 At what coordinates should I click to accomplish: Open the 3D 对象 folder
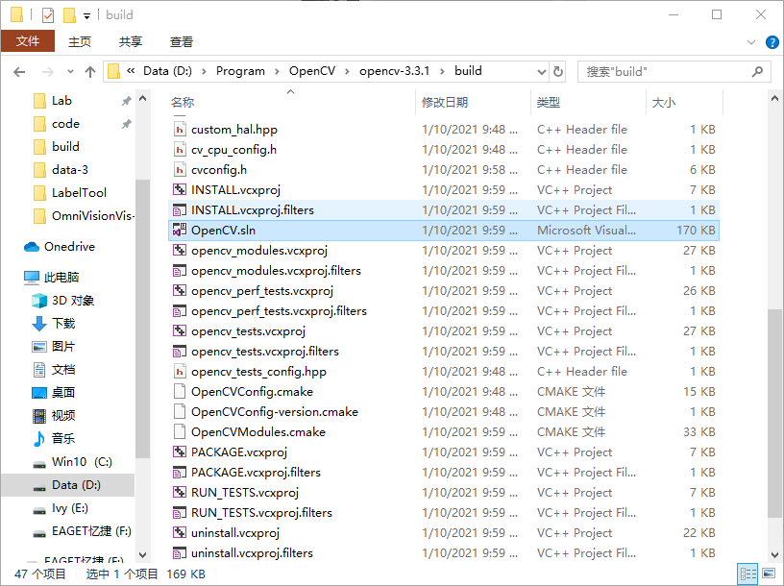click(72, 301)
